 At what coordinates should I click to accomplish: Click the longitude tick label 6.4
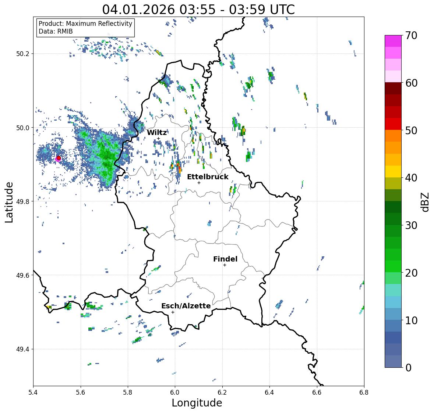269,392
